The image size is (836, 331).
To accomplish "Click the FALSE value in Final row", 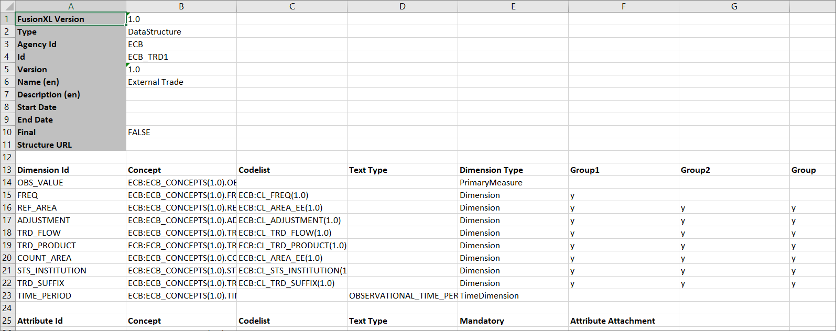I will [181, 133].
